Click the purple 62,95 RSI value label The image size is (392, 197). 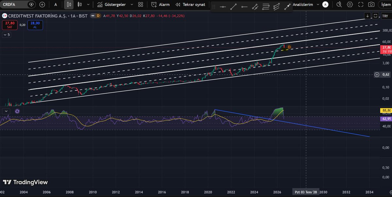[x=386, y=119]
